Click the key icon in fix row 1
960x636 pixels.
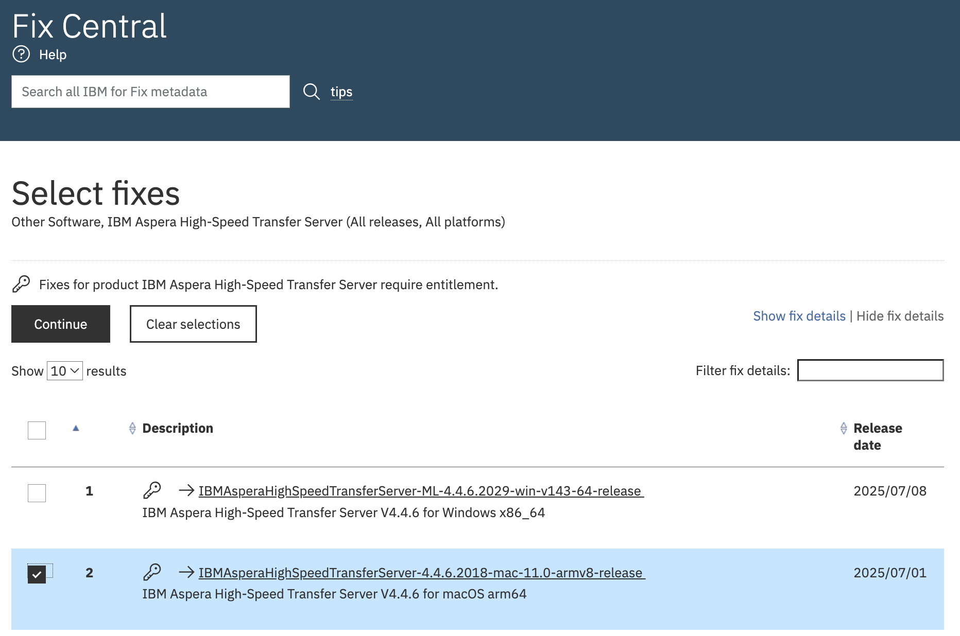tap(152, 490)
